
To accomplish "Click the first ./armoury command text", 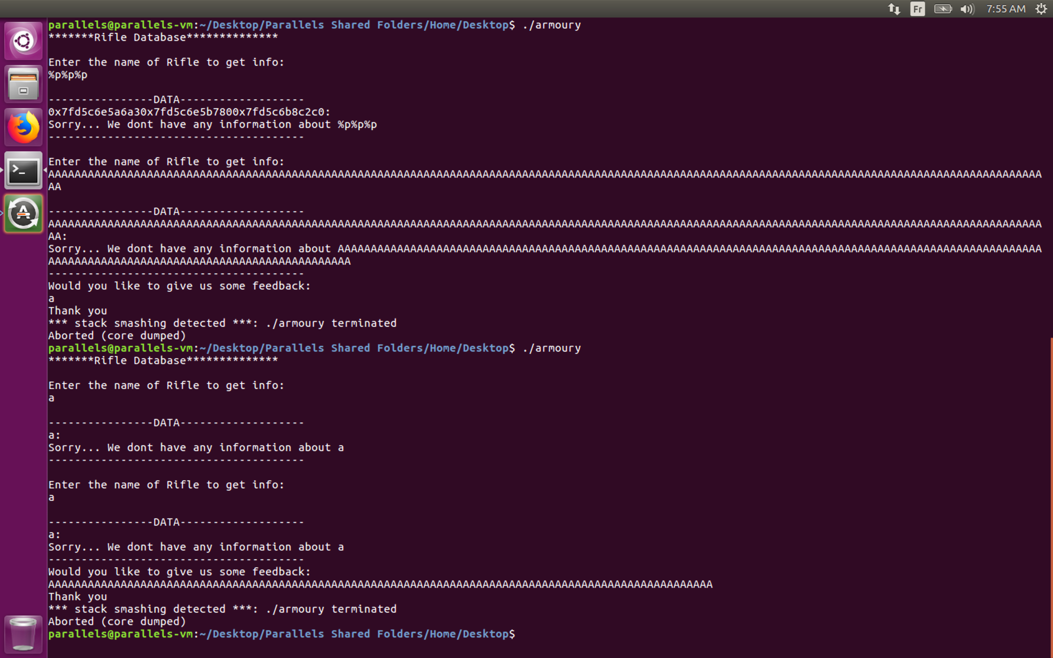I will pyautogui.click(x=552, y=25).
